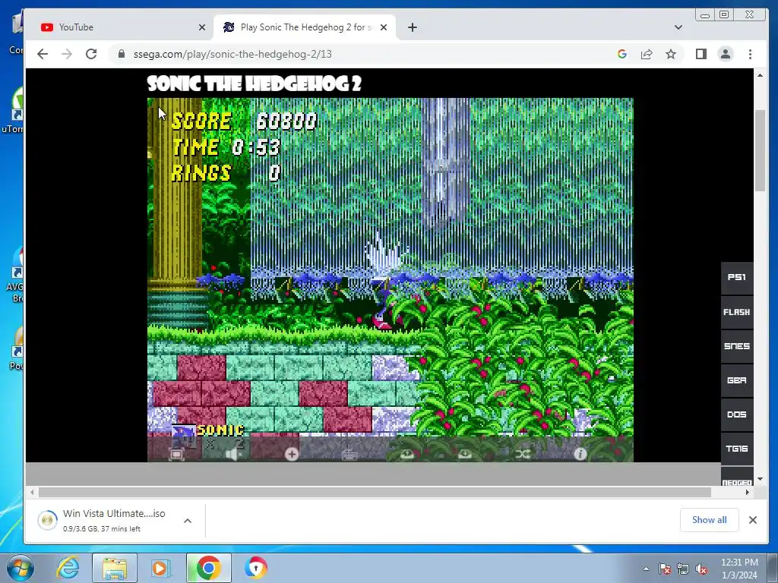The image size is (778, 583).
Task: Bookmark this page with star icon
Action: pyautogui.click(x=671, y=54)
